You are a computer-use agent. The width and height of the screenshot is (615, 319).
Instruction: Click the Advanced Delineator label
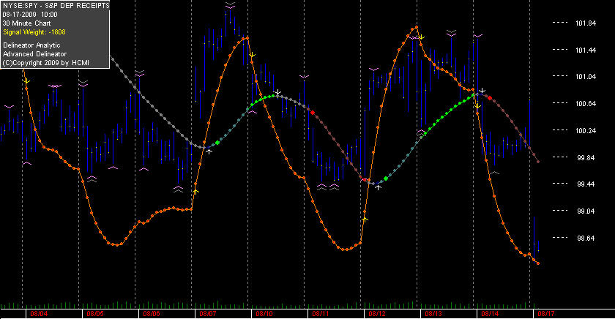pyautogui.click(x=34, y=54)
